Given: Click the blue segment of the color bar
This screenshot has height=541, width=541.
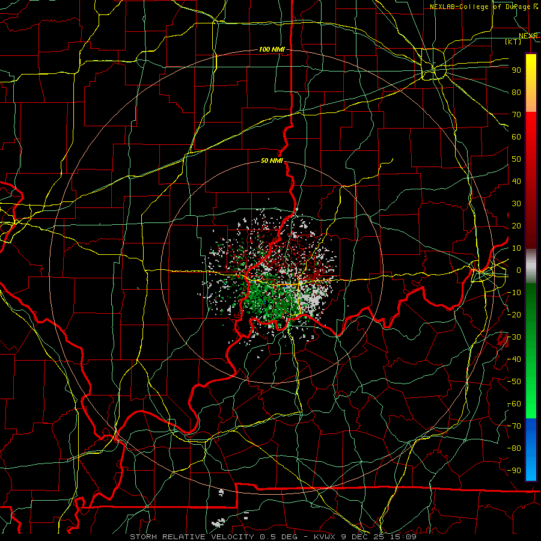Looking at the screenshot, I should click(531, 430).
